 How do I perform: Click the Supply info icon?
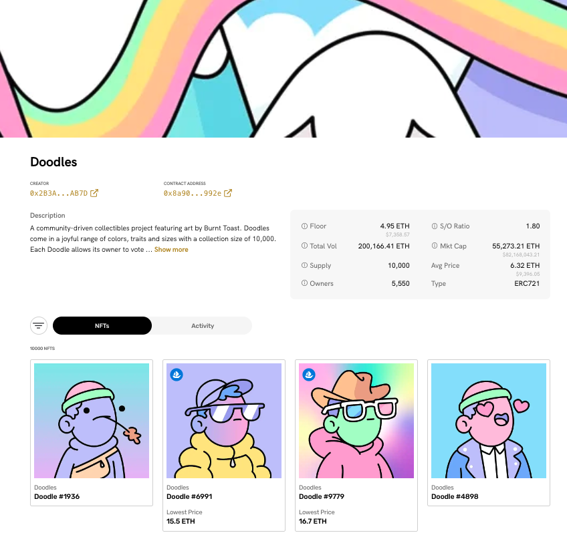tap(304, 265)
